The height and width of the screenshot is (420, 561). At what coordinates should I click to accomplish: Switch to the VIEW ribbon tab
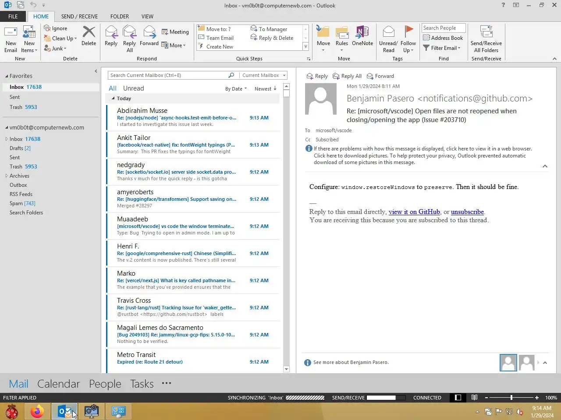tap(147, 17)
